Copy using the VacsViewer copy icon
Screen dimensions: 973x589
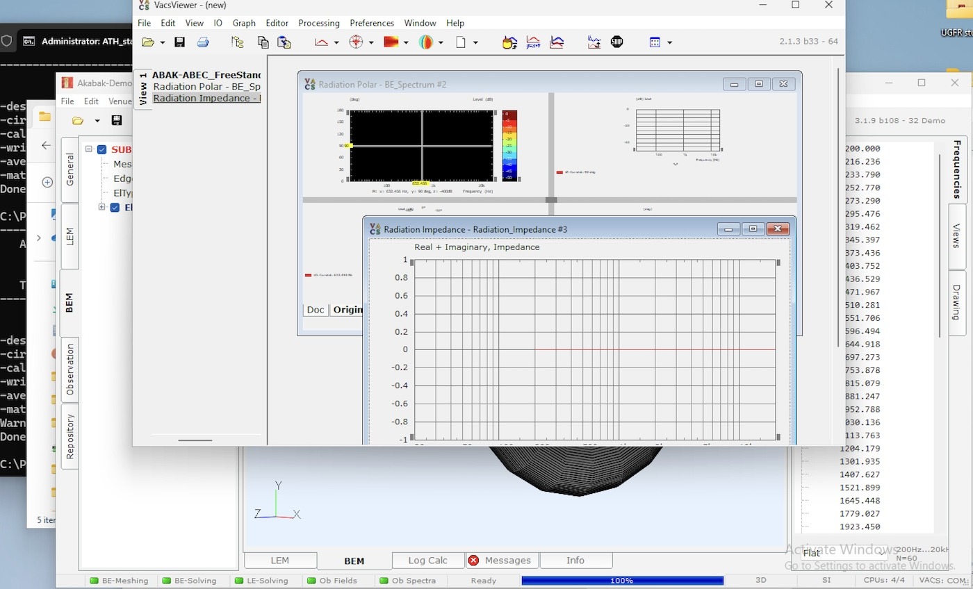pyautogui.click(x=263, y=42)
